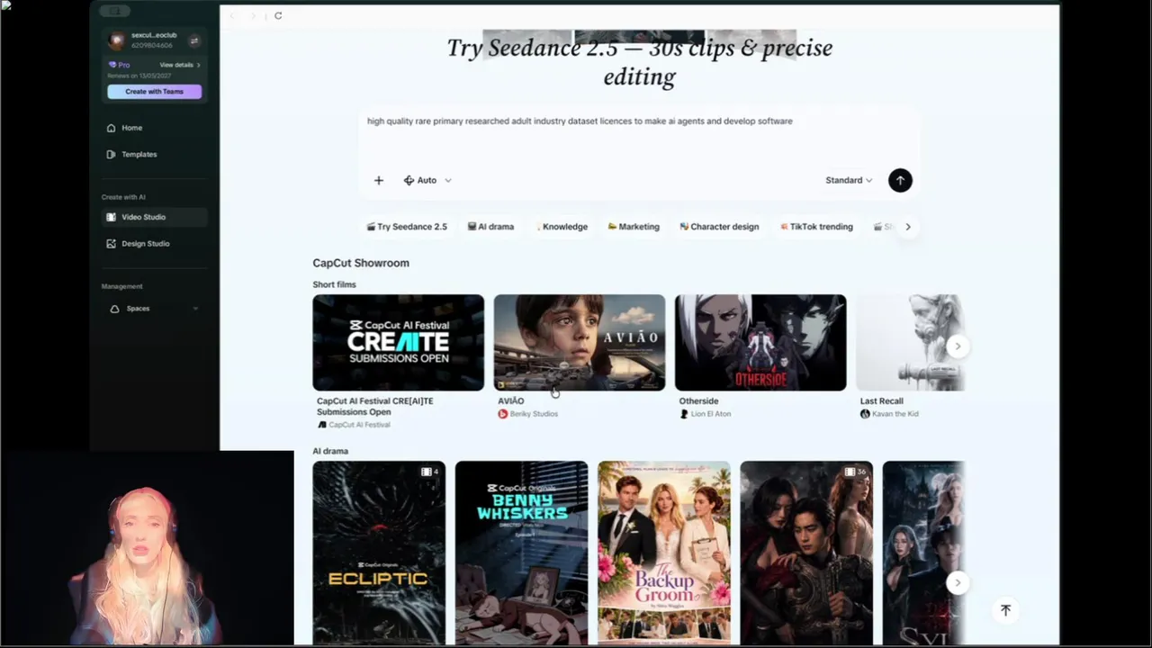The height and width of the screenshot is (648, 1152).
Task: Open the Otherside short film thumbnail
Action: pos(760,342)
